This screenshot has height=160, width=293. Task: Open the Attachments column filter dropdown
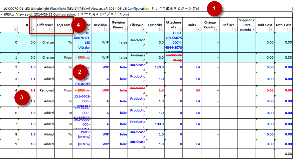click(180, 29)
